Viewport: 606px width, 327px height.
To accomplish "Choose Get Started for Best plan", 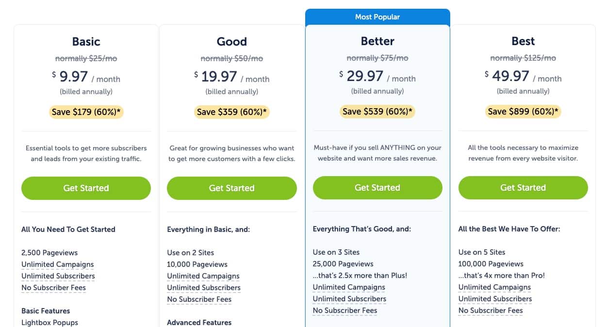I will 523,188.
